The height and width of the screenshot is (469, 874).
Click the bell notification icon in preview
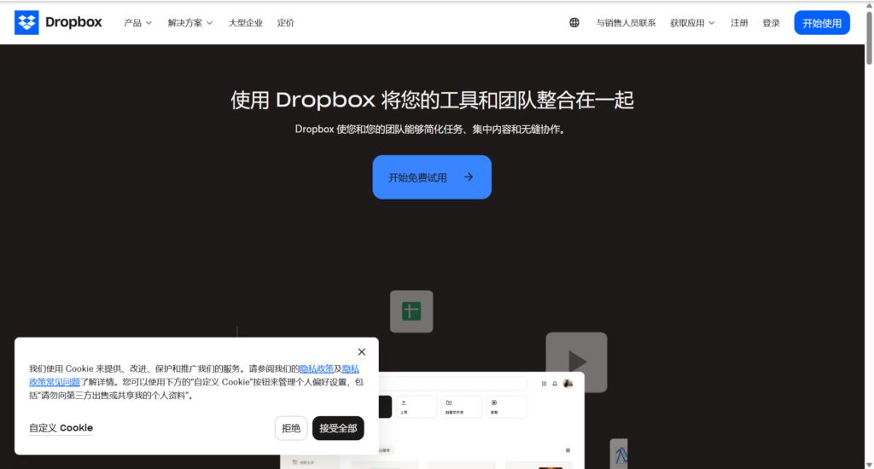click(555, 384)
